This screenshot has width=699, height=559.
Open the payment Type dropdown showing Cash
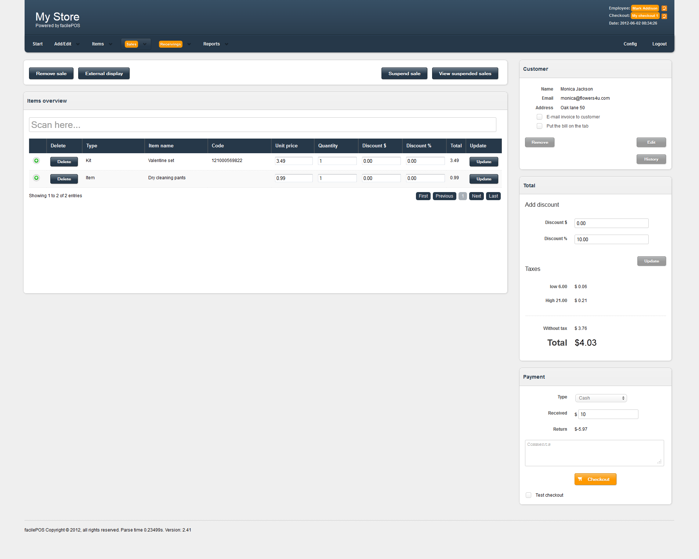(601, 398)
